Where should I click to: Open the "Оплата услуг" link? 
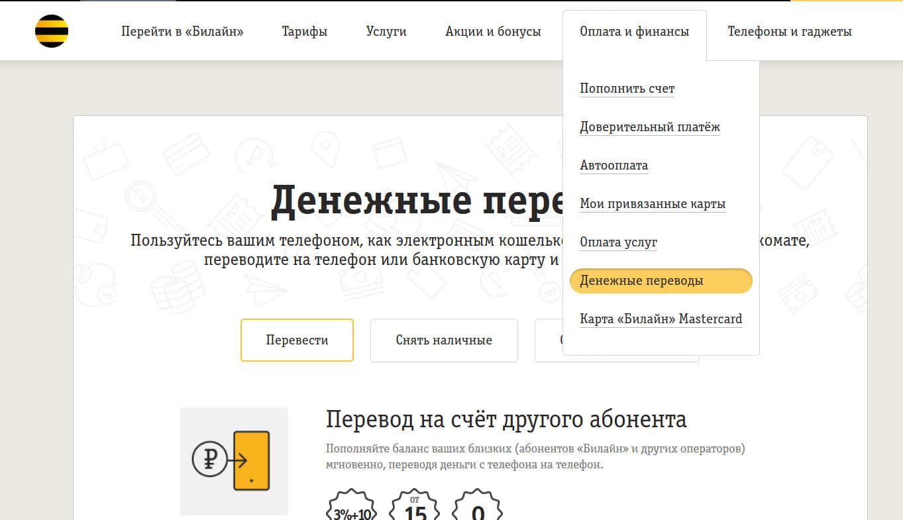tap(618, 242)
